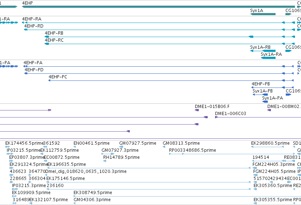
Task: Select the Syx1A gene label
Action: tap(256, 11)
